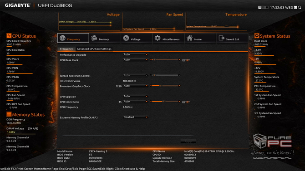Image resolution: width=305 pixels, height=171 pixels.
Task: Click the CPU Frequency 3.50GHz value
Action: click(x=127, y=107)
